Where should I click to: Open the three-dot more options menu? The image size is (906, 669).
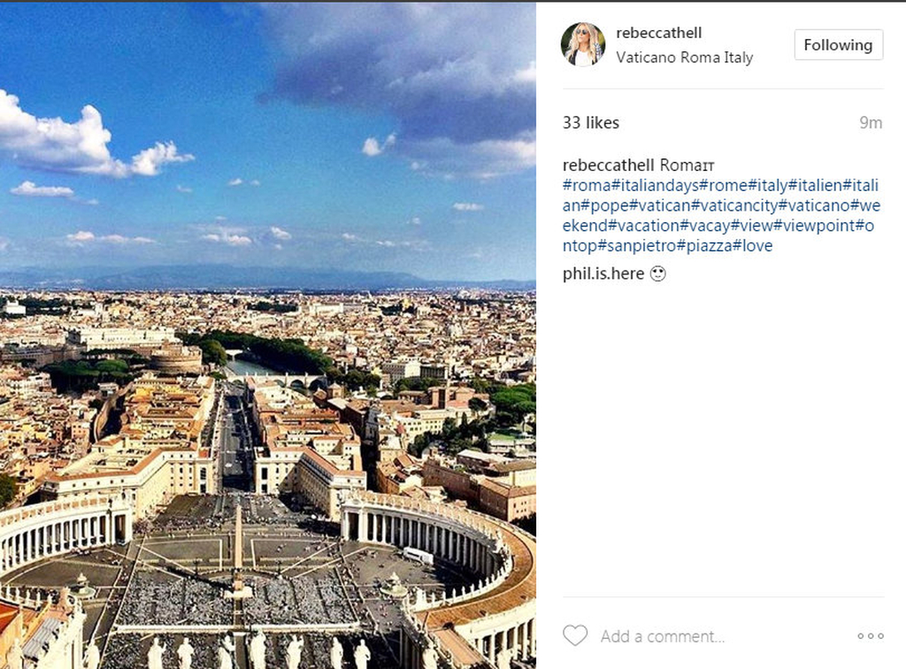click(871, 636)
